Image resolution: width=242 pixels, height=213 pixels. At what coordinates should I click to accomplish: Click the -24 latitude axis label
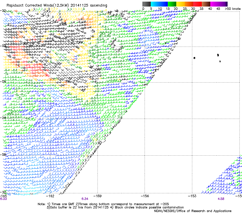tap(3, 81)
